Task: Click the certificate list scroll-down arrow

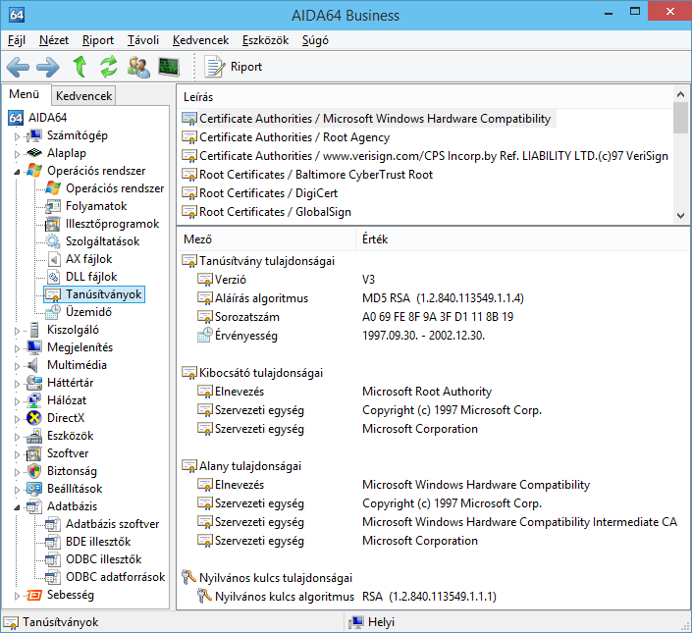Action: (680, 216)
